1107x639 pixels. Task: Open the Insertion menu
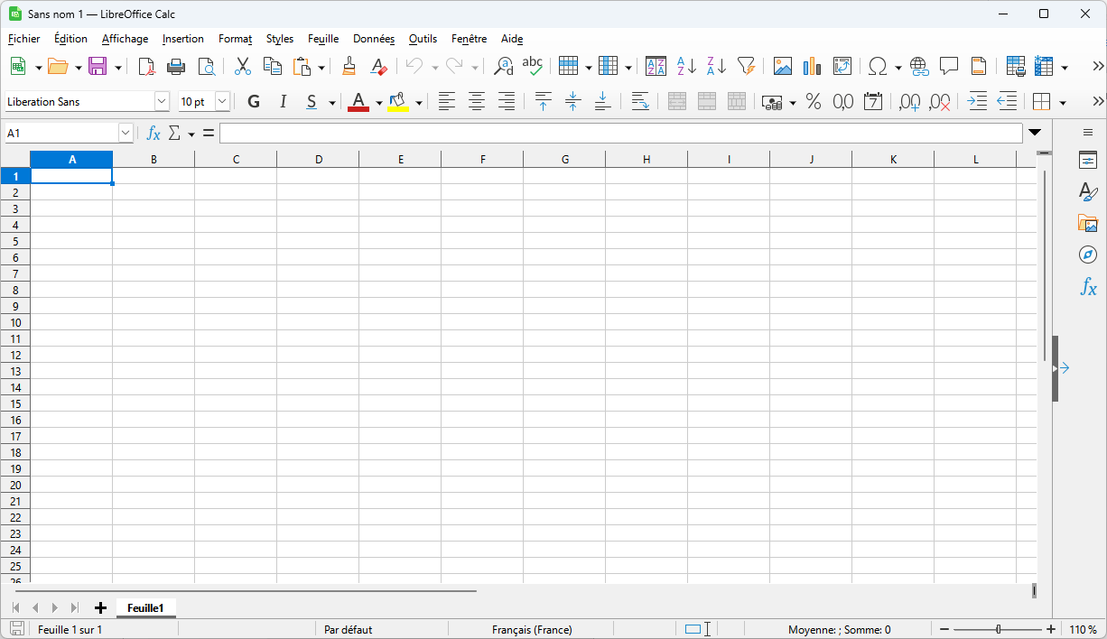pyautogui.click(x=183, y=39)
